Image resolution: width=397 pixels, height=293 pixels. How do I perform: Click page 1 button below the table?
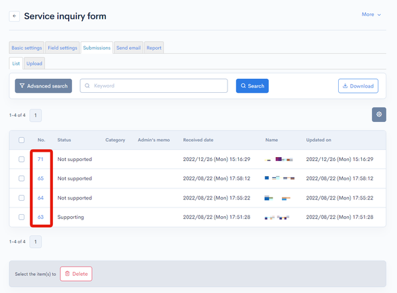[x=36, y=242]
